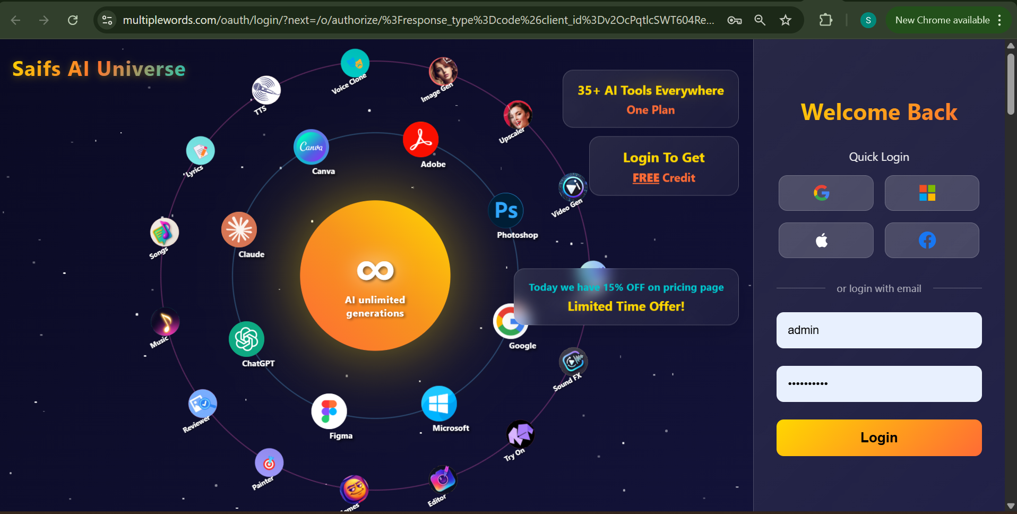Screen dimensions: 1017x514
Task: Open the Image Gen tool icon
Action: click(443, 71)
